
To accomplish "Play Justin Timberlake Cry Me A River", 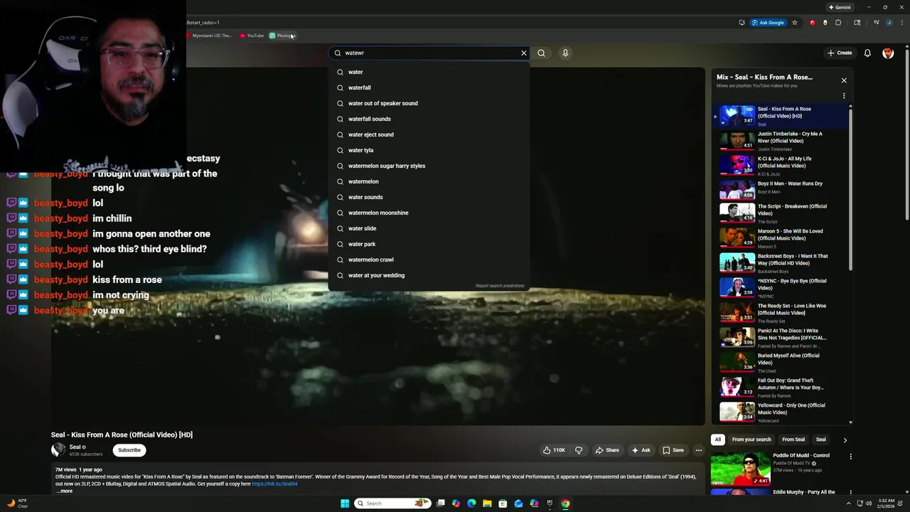I will tap(781, 140).
